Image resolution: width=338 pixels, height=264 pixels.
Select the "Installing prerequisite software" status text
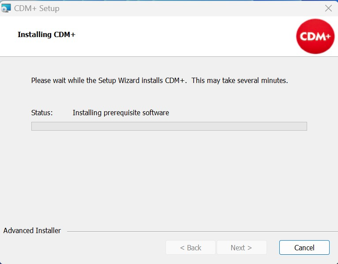point(120,113)
